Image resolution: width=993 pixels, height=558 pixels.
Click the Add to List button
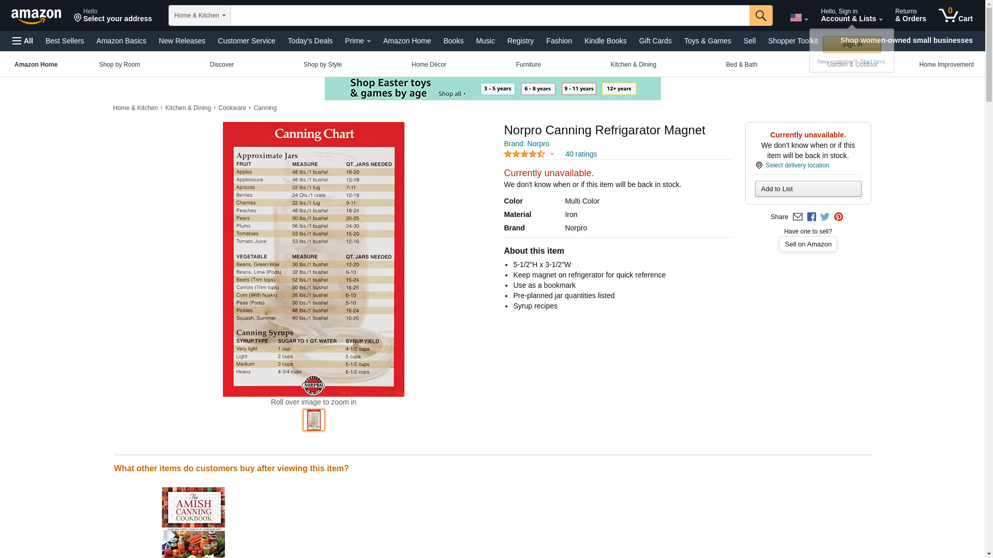[x=808, y=189]
